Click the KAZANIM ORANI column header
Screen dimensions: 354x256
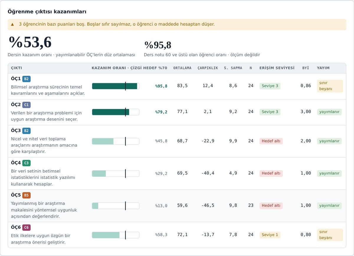[x=130, y=68]
